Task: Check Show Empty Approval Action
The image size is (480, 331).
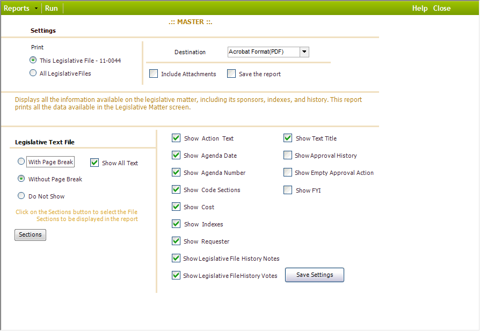Action: [288, 172]
